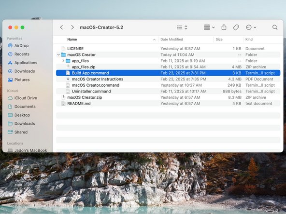Screen dimensions: 286x214
Task: Click the 'PDF Document' kind cell
Action: pos(259,79)
